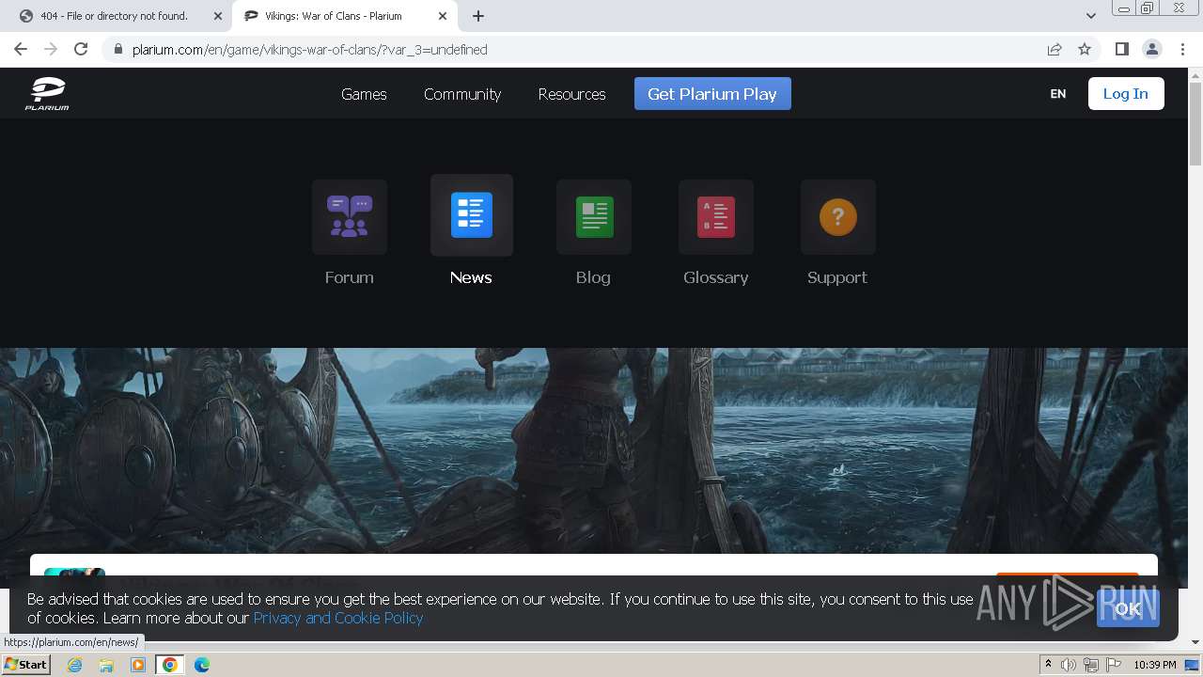Viewport: 1203px width, 677px height.
Task: Click Get Plarium Play button
Action: [712, 94]
